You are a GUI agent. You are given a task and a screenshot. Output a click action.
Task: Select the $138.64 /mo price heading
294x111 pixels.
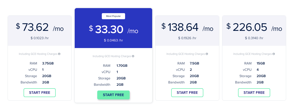[x=187, y=27]
